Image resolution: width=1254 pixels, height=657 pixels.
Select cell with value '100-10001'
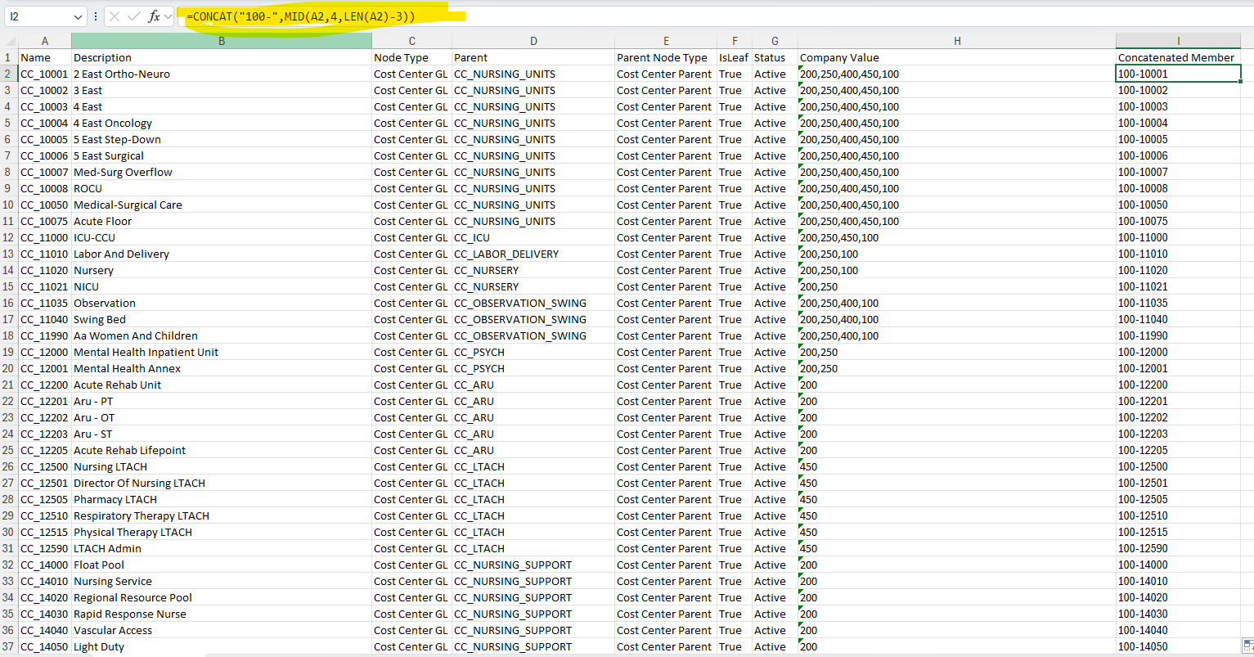[1178, 74]
